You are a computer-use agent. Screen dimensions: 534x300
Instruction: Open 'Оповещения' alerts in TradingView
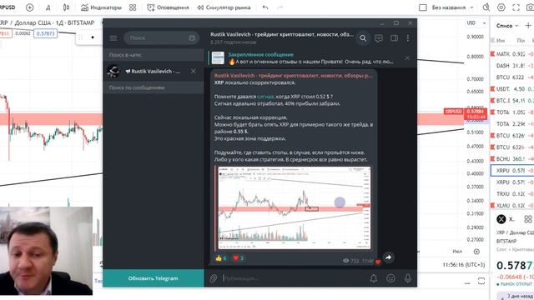(x=168, y=7)
